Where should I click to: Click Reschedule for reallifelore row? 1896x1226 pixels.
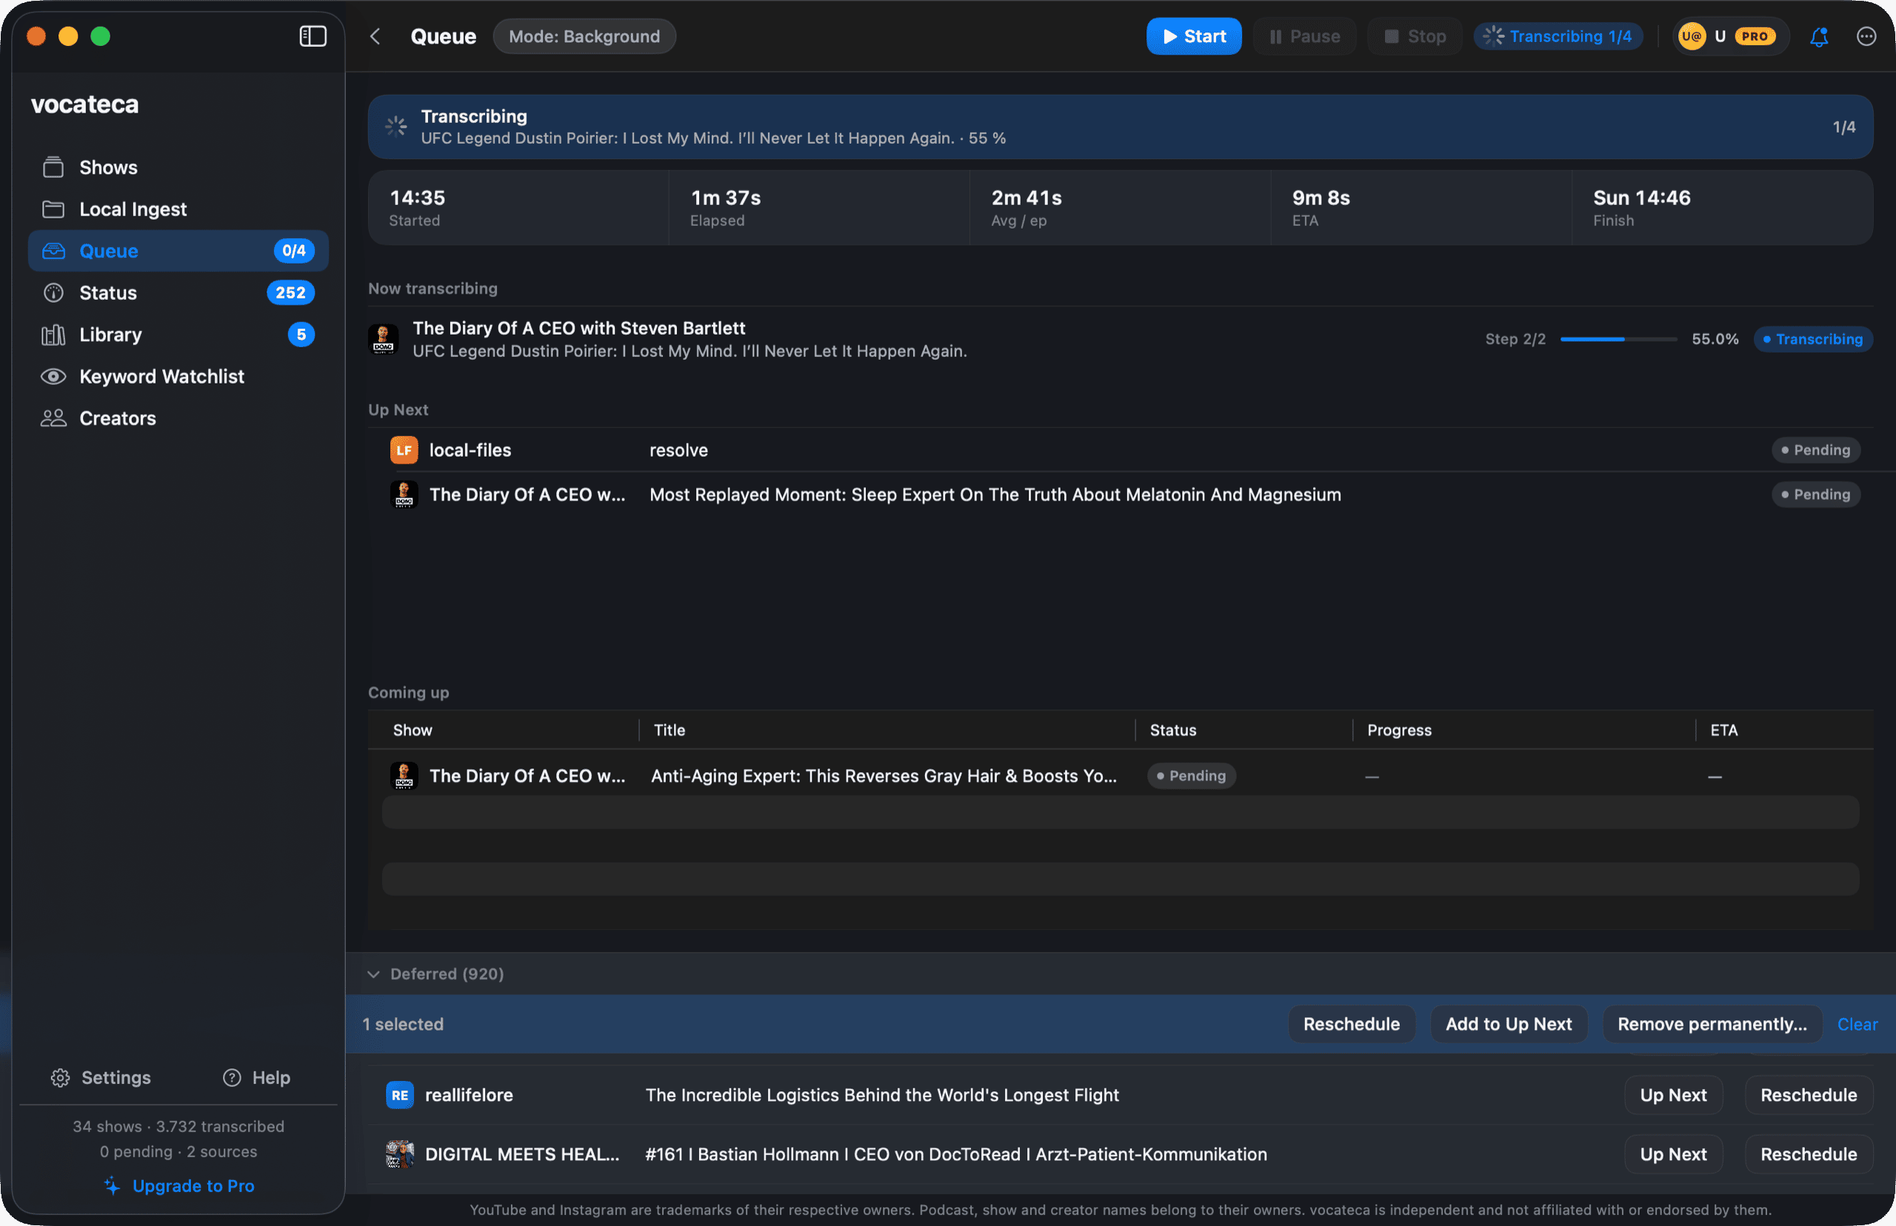[1809, 1095]
